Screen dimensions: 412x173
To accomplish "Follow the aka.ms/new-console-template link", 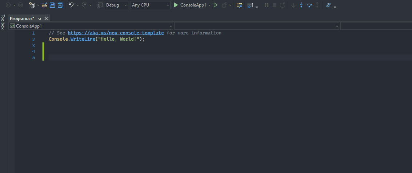I will coord(116,33).
